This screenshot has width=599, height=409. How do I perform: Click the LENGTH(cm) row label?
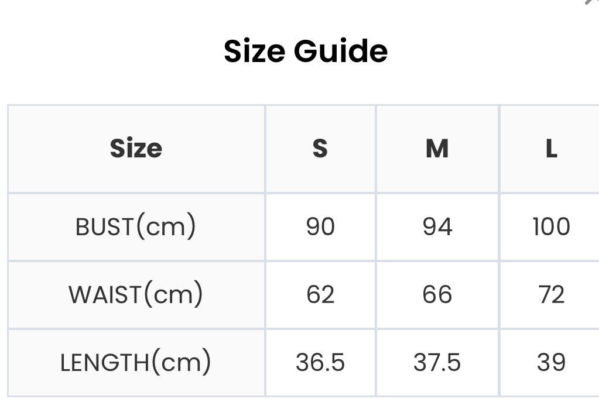136,362
